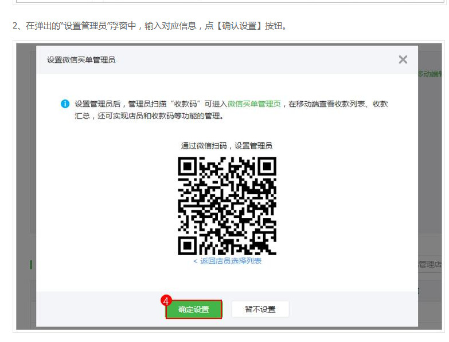Select the text 通过微信扫码，设置管理员
The width and height of the screenshot is (449, 342).
(x=227, y=146)
